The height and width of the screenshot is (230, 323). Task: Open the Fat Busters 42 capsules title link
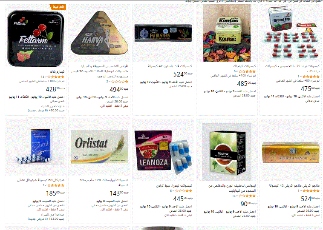[170, 66]
